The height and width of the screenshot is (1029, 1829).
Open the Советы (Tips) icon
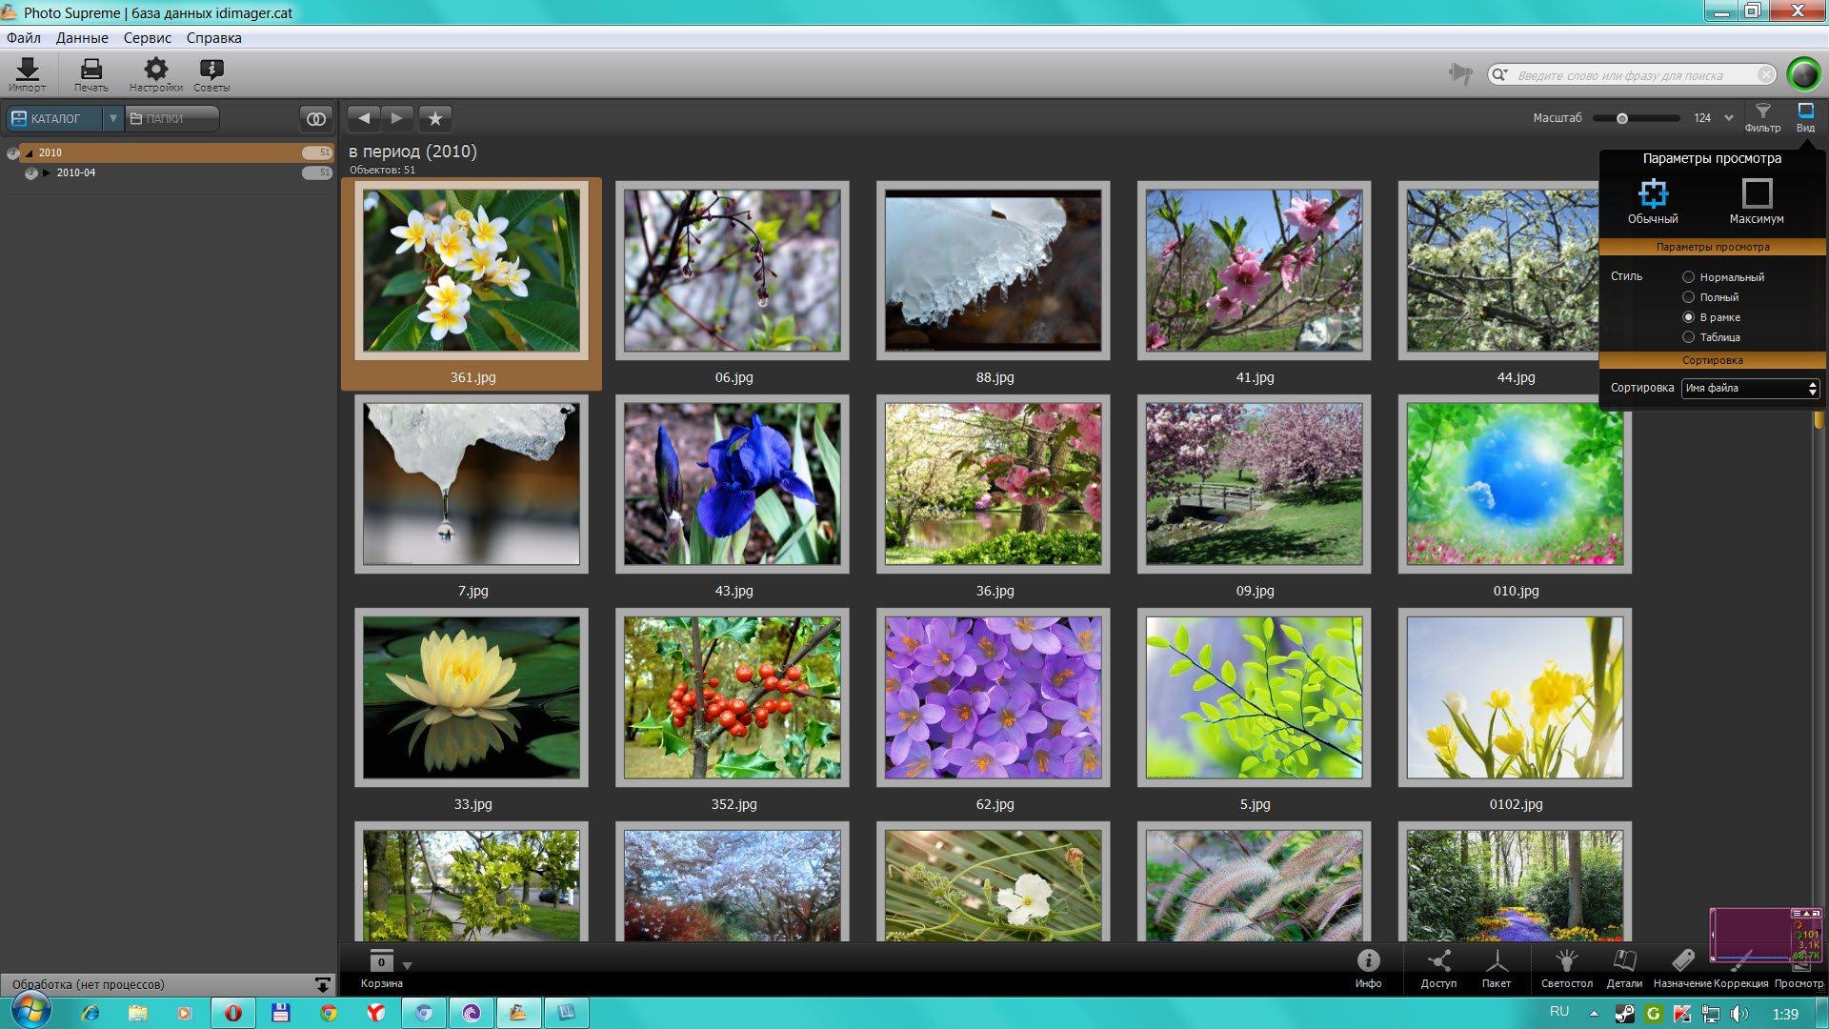(211, 74)
